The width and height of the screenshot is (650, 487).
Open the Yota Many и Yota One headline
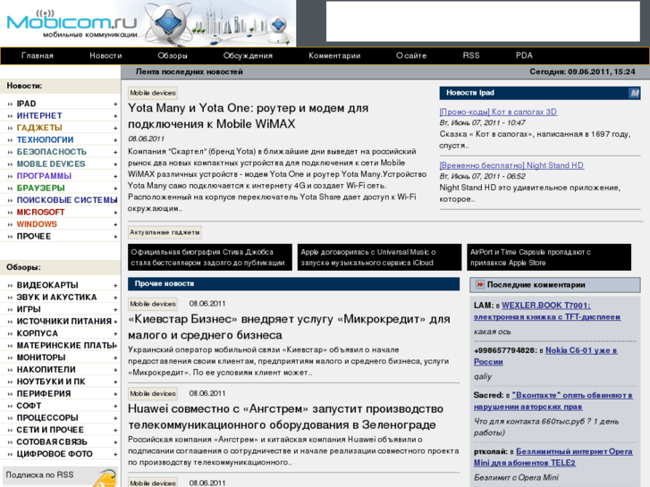tap(248, 115)
